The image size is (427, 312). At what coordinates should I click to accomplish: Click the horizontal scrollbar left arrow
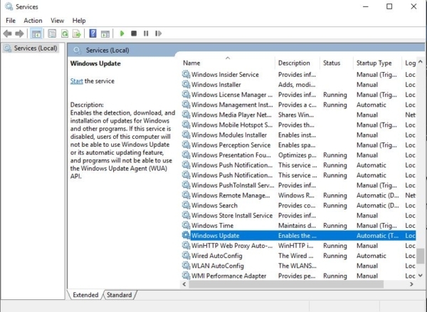(184, 284)
